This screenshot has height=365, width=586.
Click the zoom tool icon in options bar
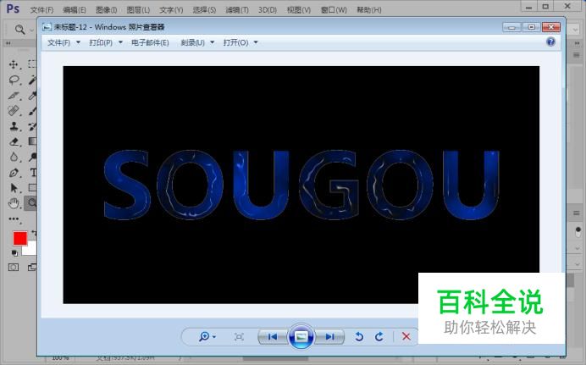coord(19,29)
